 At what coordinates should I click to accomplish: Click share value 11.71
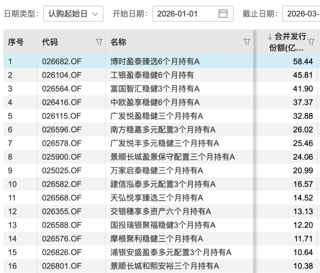click(x=303, y=239)
